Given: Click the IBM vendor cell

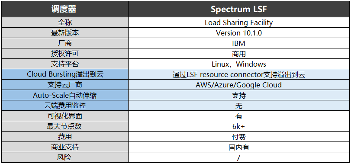Looking at the screenshot, I should click(239, 43).
